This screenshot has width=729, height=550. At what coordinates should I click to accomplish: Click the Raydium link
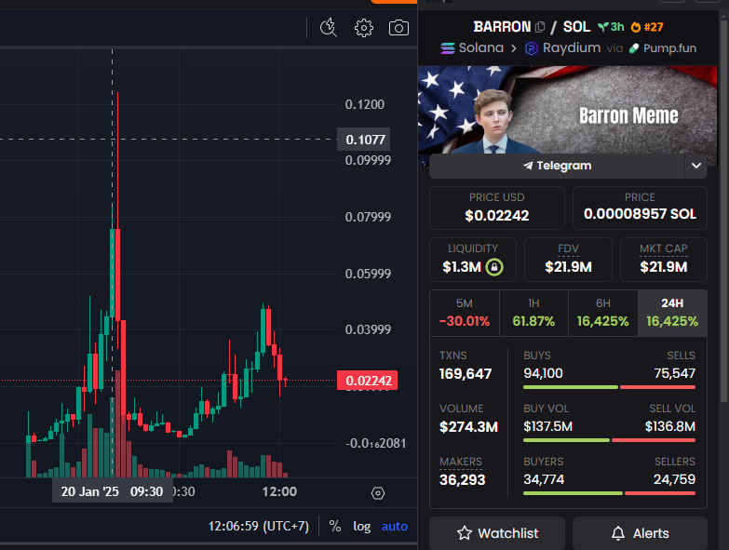coord(562,47)
